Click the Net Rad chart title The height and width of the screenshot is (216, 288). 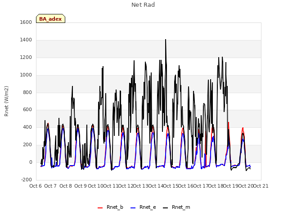click(x=143, y=5)
